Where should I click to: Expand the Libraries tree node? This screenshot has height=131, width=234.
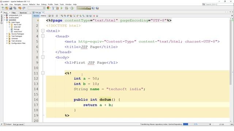coord(7,39)
